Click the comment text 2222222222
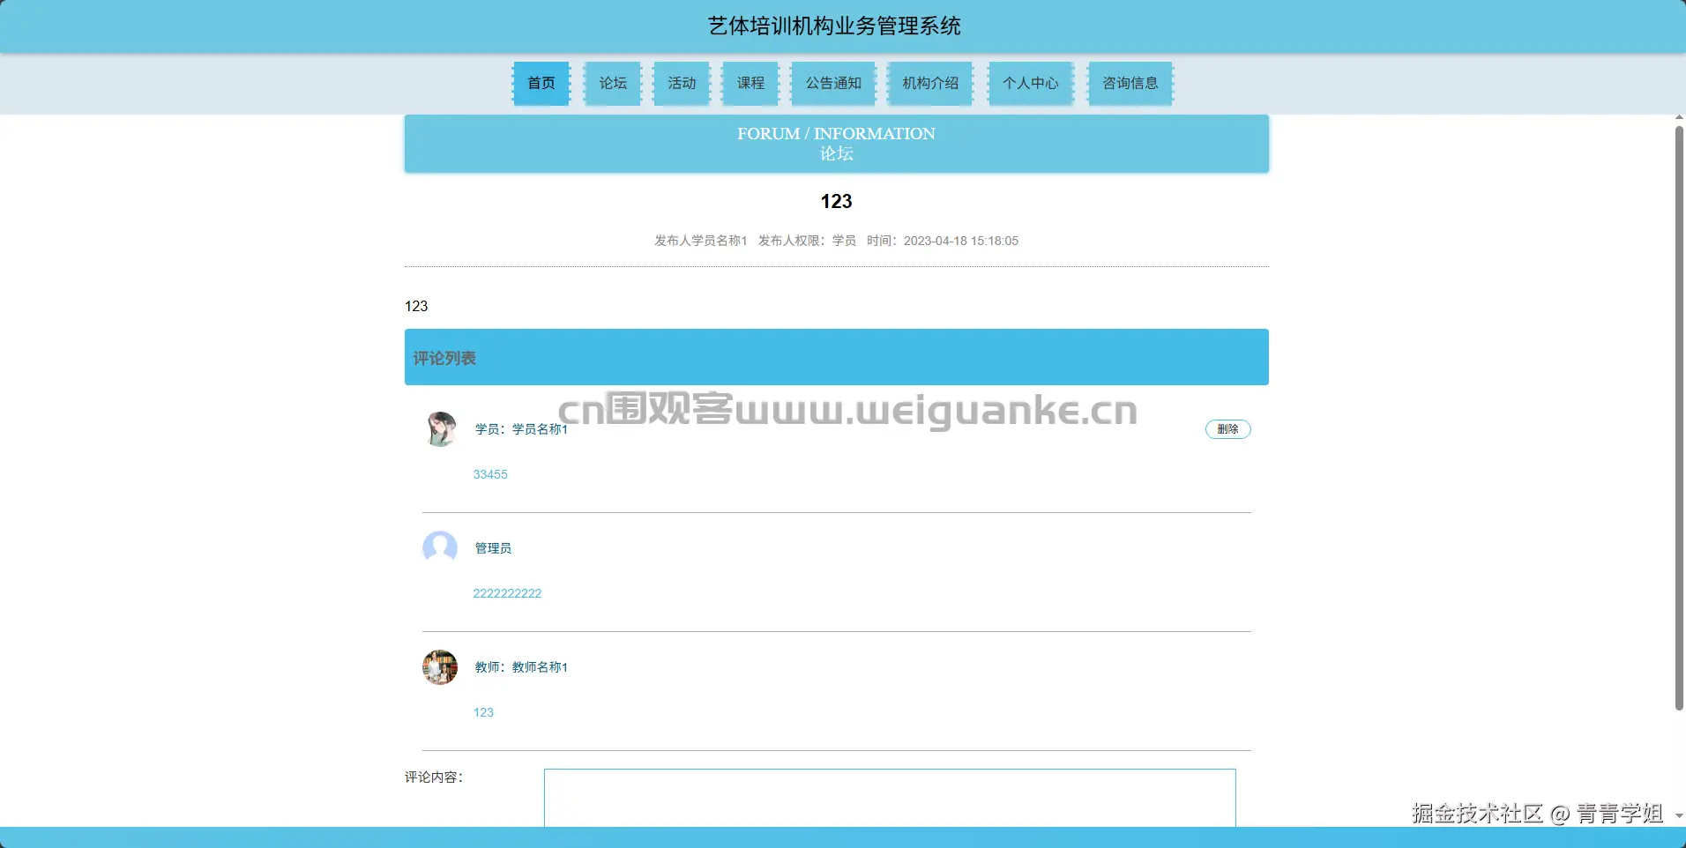Viewport: 1686px width, 848px height. (x=507, y=593)
